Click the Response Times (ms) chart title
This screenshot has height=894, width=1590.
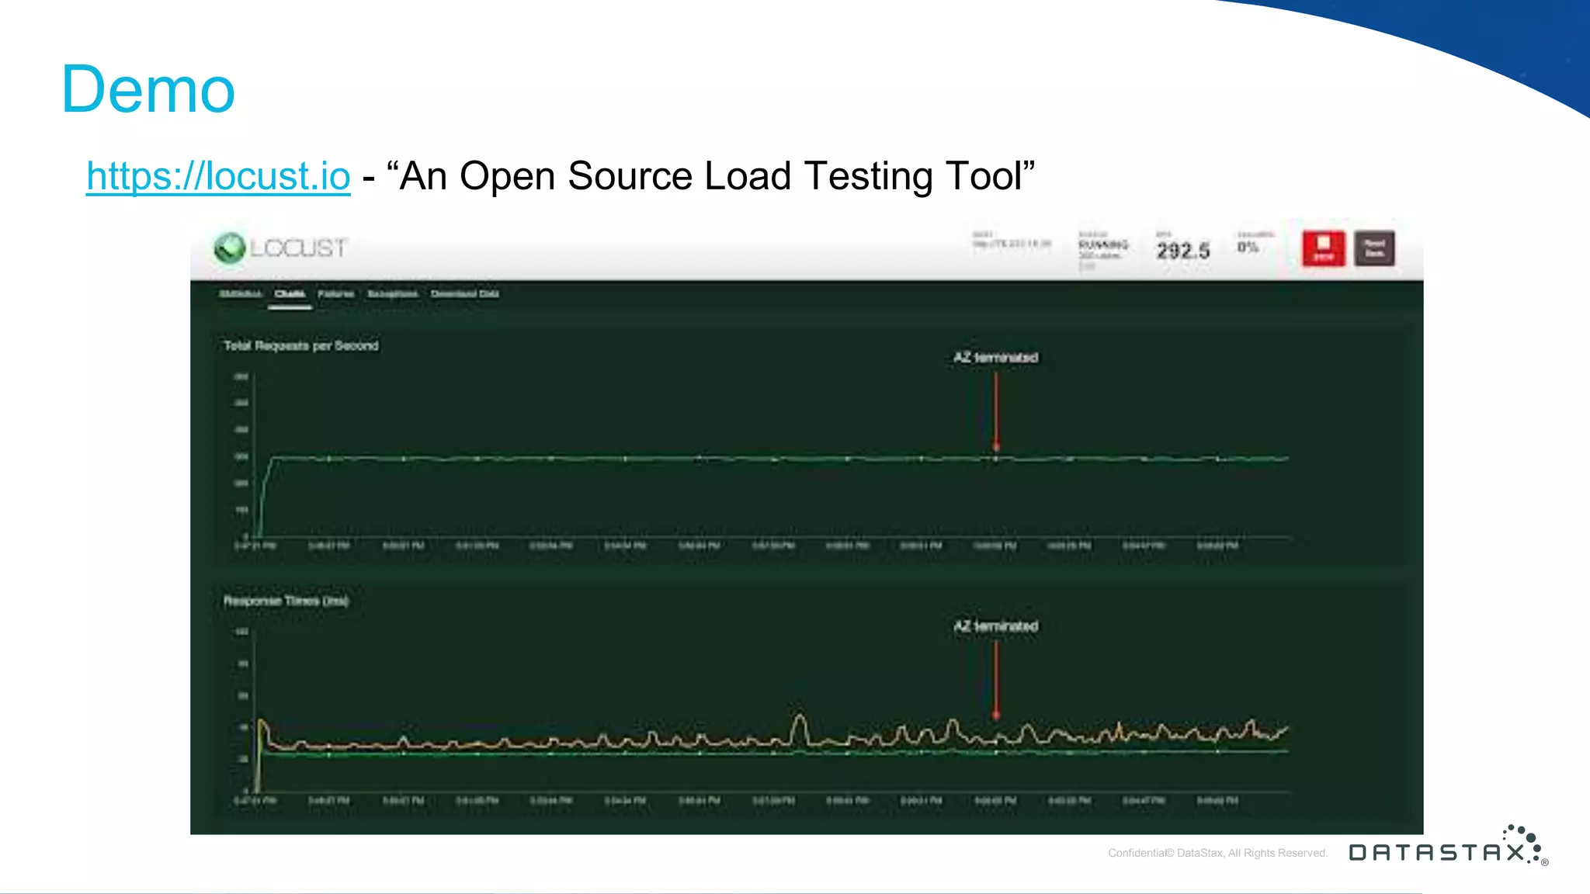286,601
